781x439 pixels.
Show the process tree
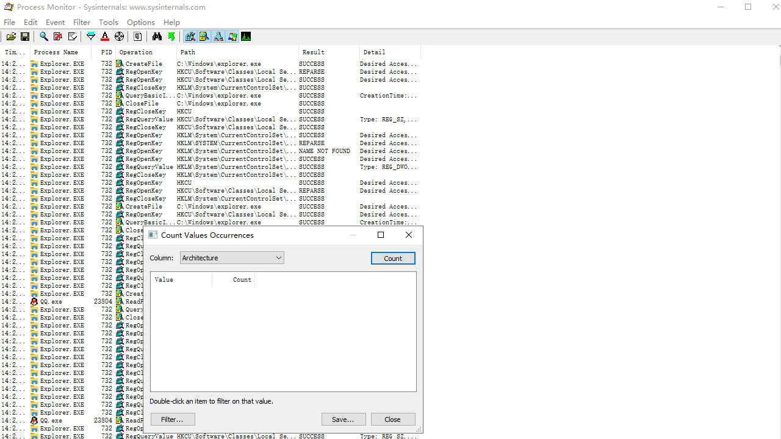(138, 36)
